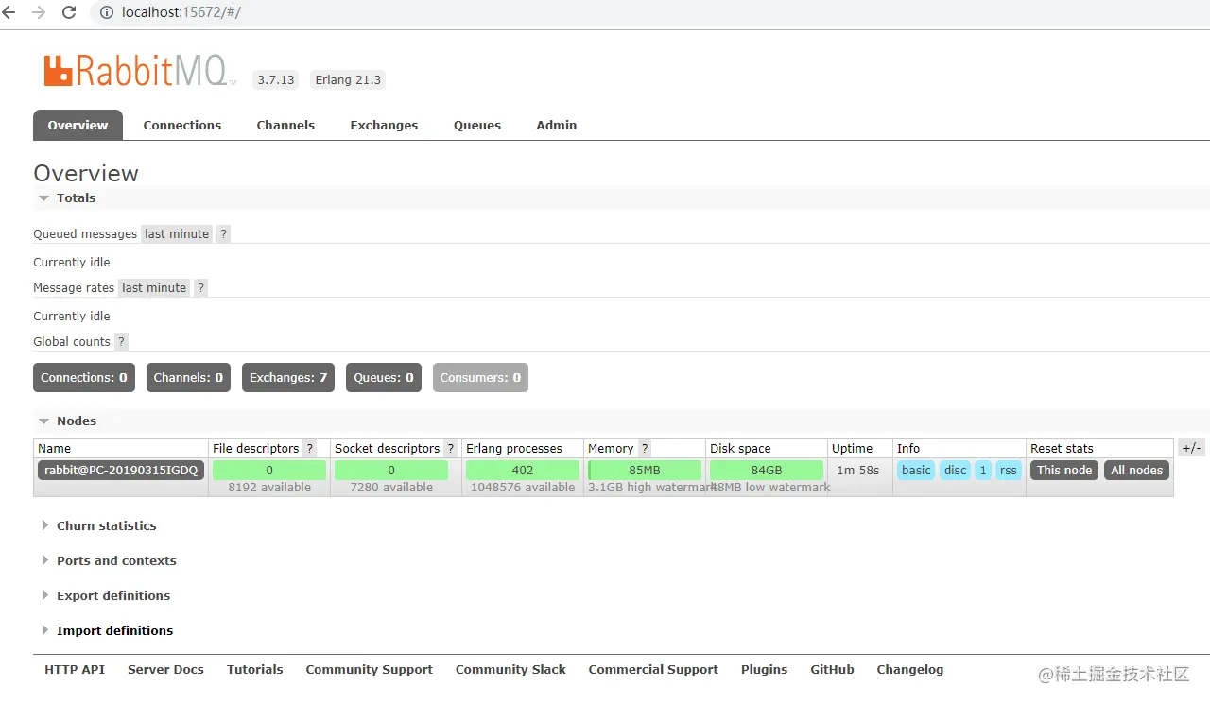Click the Erlang 21.3 badge
Image resolution: width=1210 pixels, height=704 pixels.
click(x=348, y=80)
